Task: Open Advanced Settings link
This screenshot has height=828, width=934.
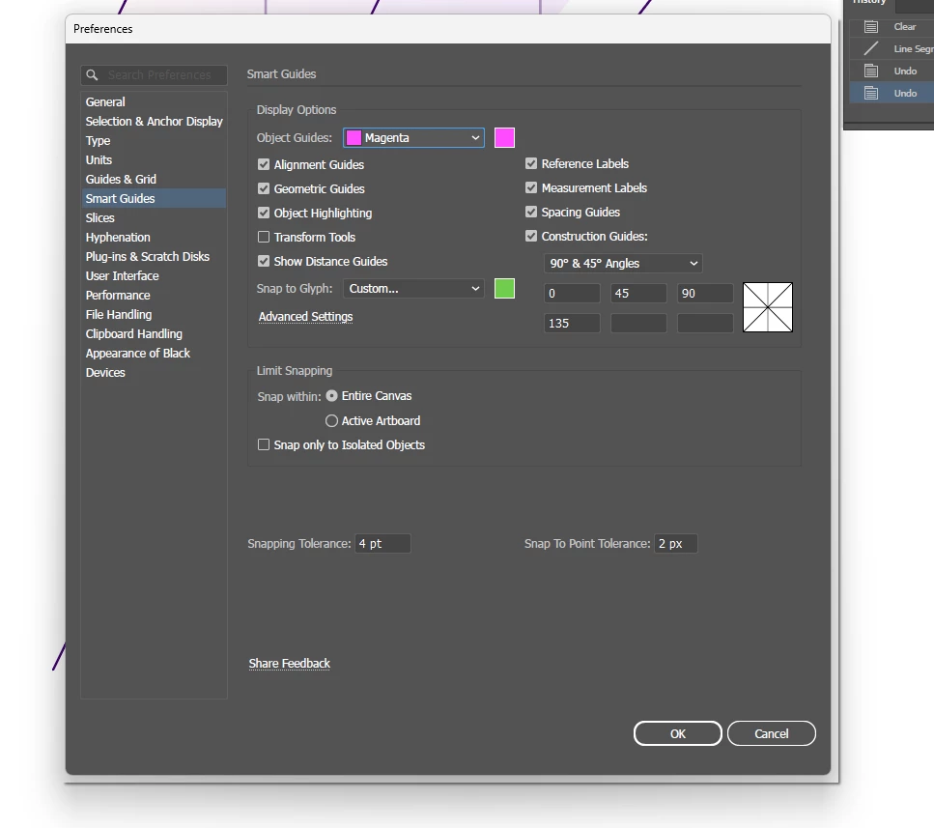Action: (305, 317)
